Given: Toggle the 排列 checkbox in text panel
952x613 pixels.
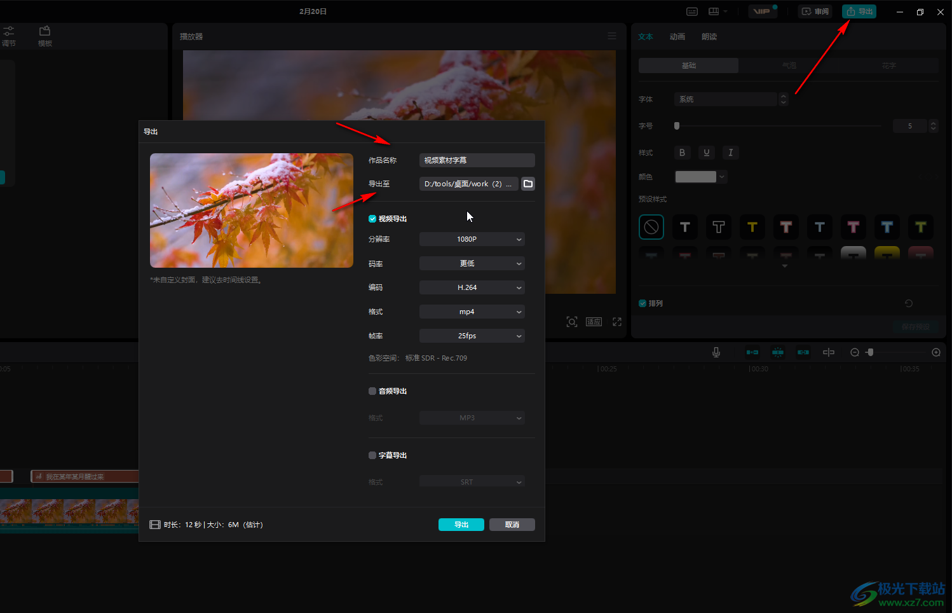Looking at the screenshot, I should pos(643,303).
